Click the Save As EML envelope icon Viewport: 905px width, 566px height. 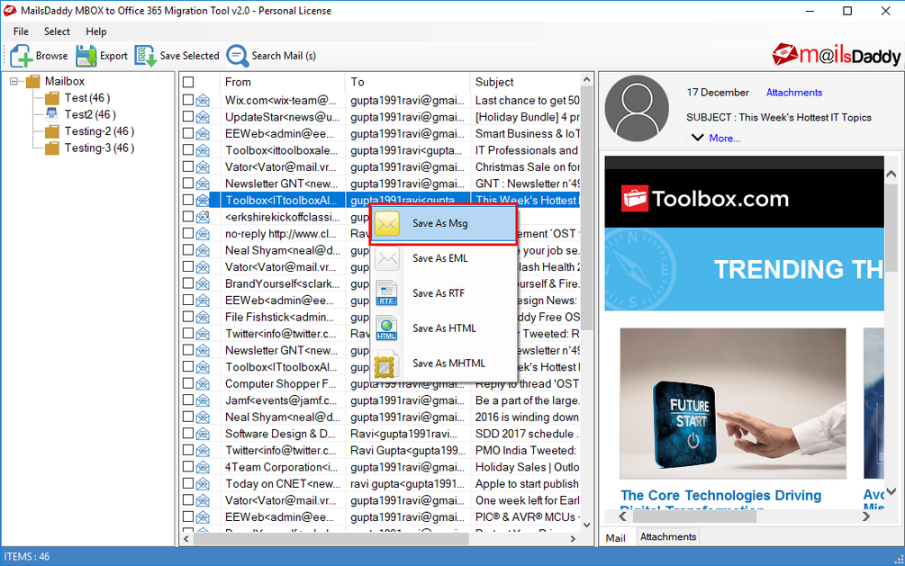(x=389, y=258)
